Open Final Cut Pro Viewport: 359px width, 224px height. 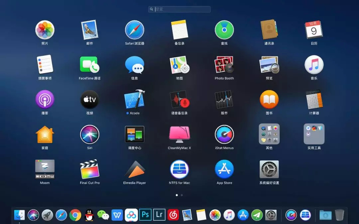click(x=89, y=169)
